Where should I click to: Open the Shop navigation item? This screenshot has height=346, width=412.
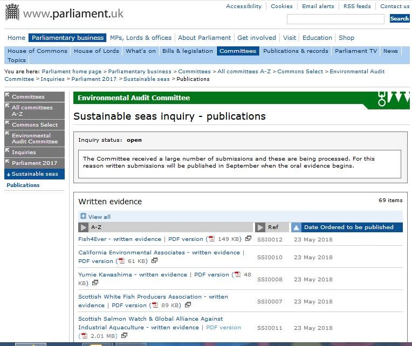tap(346, 38)
